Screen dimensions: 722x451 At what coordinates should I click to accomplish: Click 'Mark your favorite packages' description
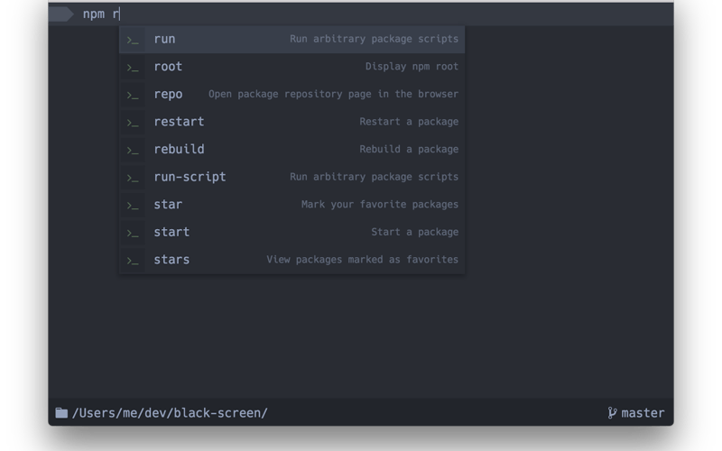click(380, 205)
